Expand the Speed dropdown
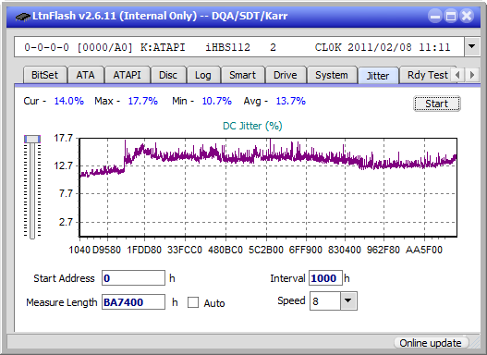The height and width of the screenshot is (355, 487). click(348, 300)
